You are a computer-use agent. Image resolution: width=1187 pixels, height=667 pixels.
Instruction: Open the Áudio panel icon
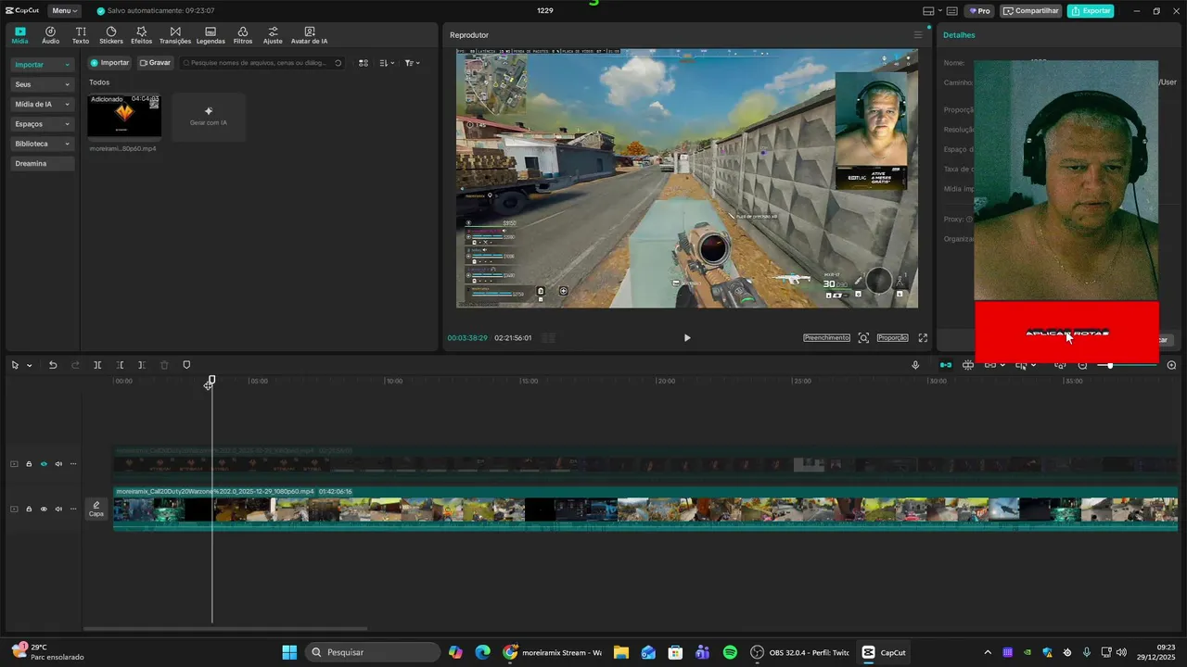click(x=50, y=35)
